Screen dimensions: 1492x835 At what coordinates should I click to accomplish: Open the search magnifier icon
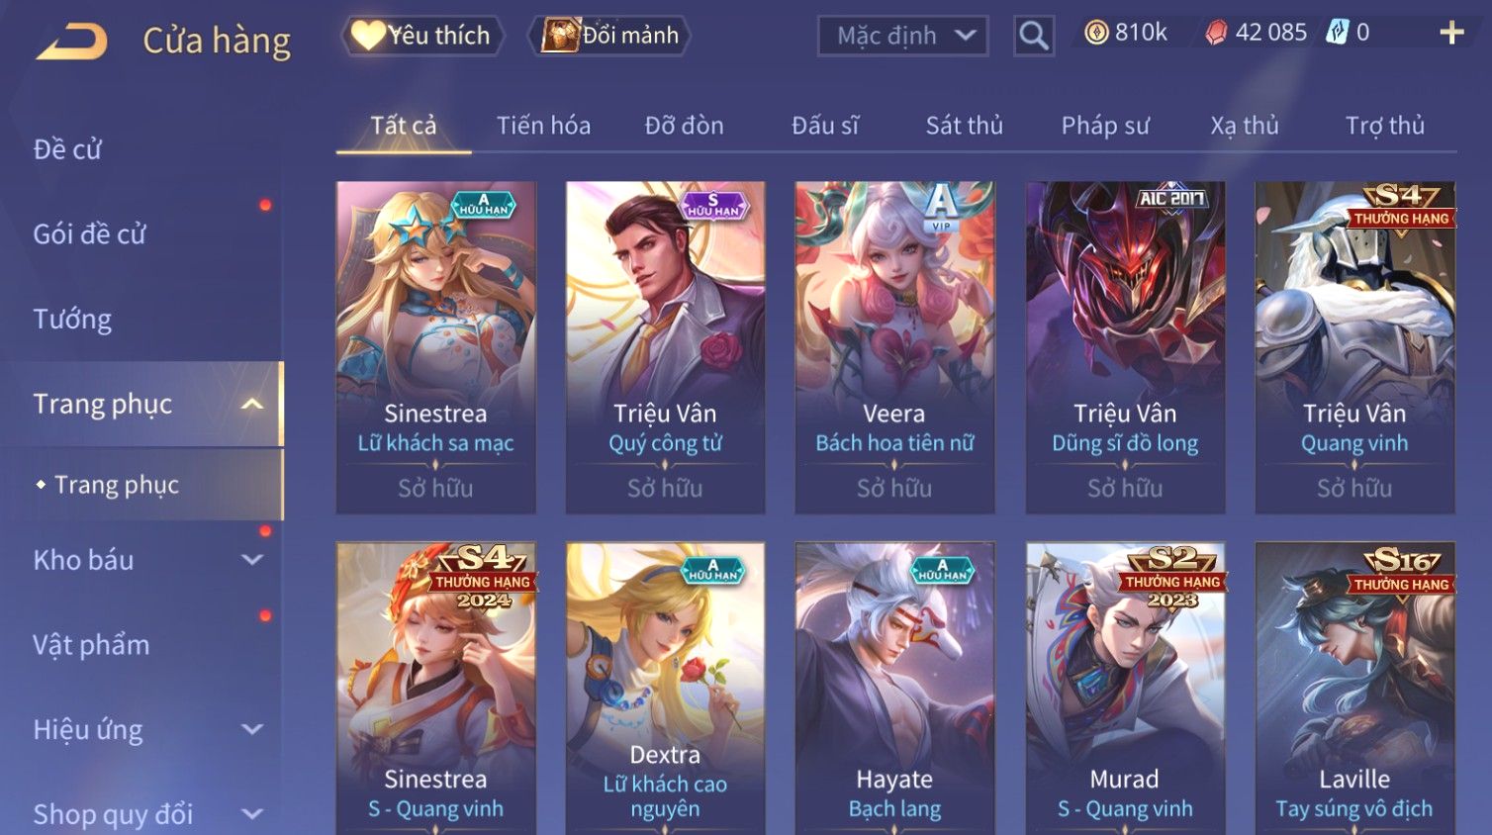point(1034,36)
